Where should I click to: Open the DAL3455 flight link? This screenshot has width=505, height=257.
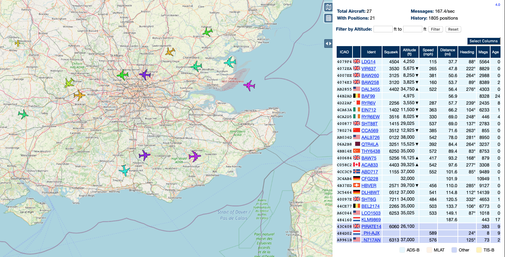(x=370, y=89)
